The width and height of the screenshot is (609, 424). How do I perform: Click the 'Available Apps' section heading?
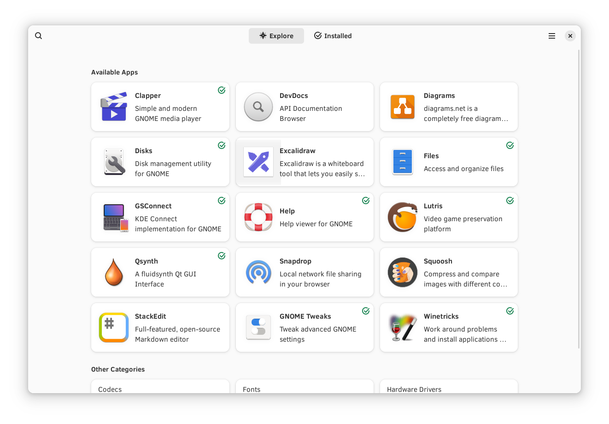point(115,72)
